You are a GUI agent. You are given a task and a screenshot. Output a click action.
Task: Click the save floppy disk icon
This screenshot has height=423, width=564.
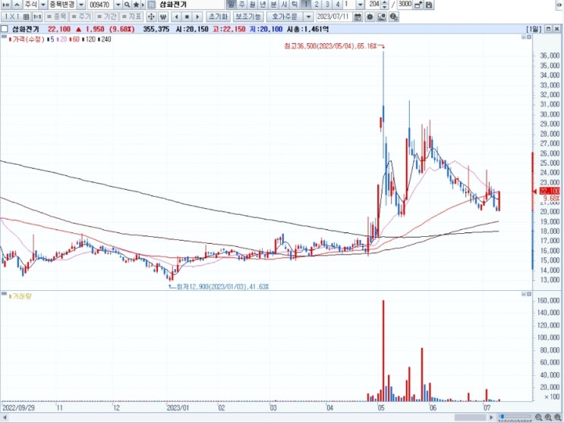[429, 5]
